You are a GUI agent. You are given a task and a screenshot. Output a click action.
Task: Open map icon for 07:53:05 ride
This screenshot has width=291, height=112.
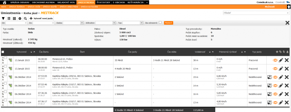[270, 77]
